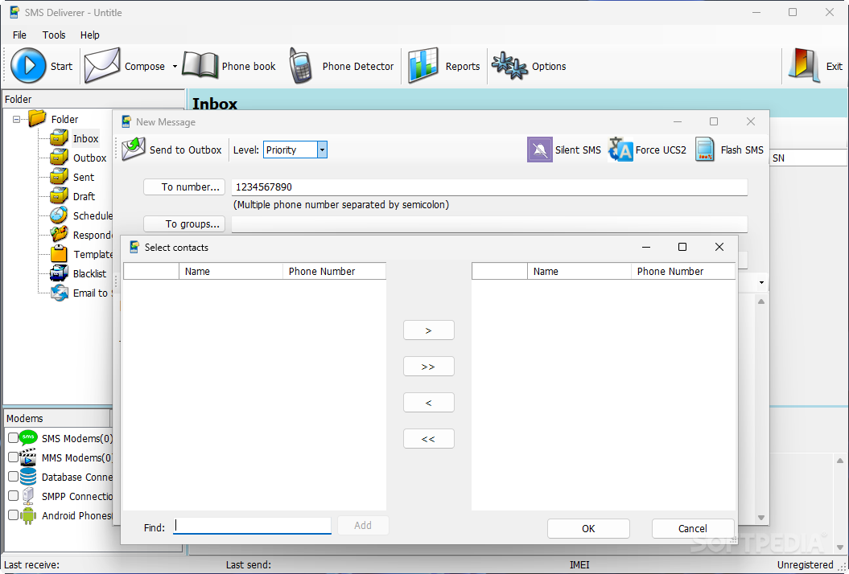Screen dimensions: 849x574
Task: Move selected contact right with > button
Action: coord(428,330)
